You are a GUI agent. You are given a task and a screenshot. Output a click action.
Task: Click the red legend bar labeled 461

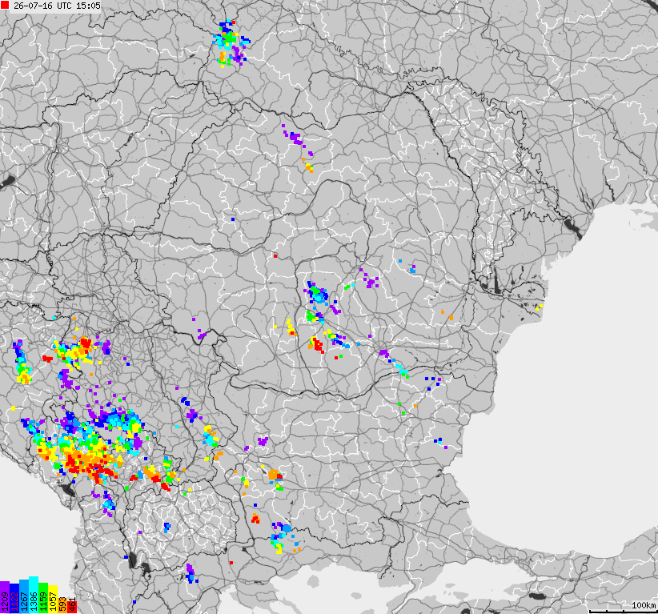pyautogui.click(x=72, y=608)
